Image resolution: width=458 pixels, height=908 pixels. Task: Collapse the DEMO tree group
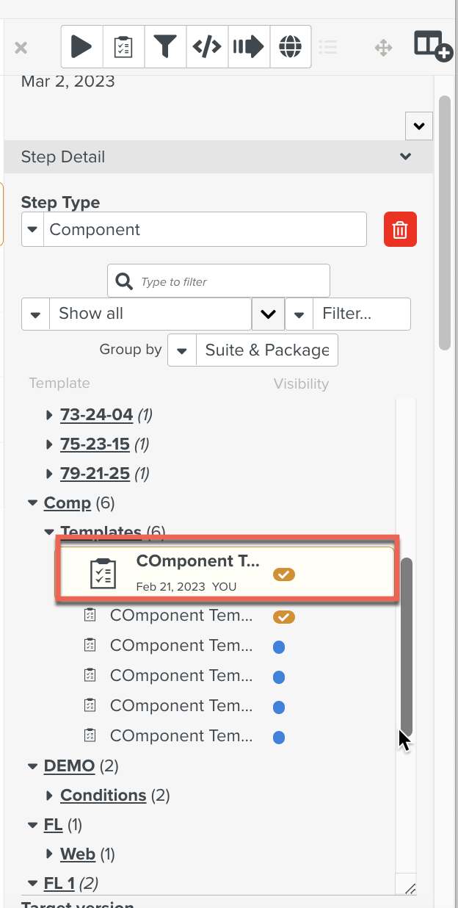32,766
